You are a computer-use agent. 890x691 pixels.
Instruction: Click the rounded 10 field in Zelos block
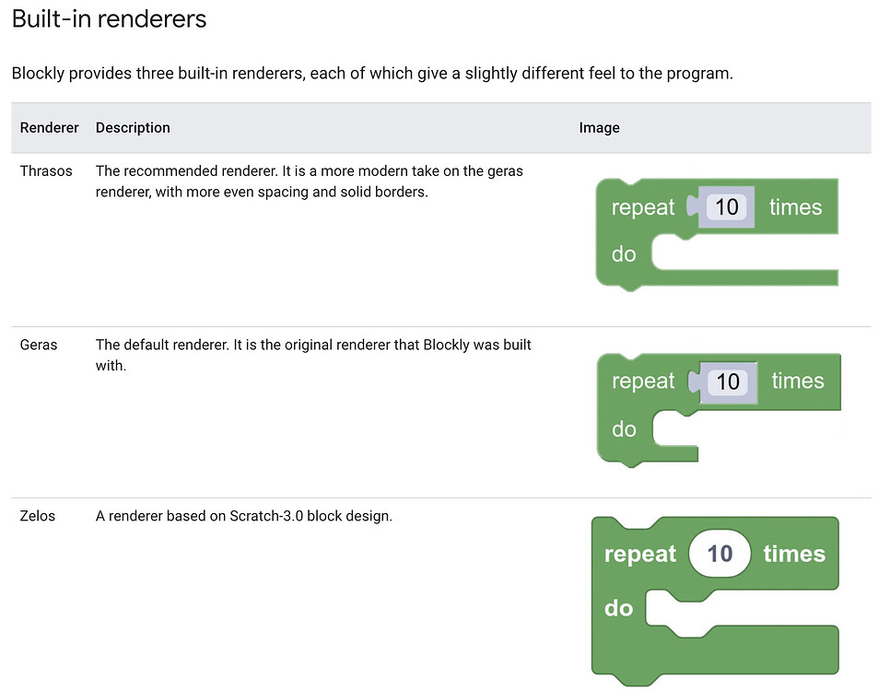point(720,554)
